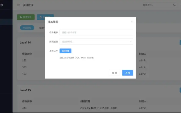
Task: Click admin in the 222 row
Action: [x=142, y=60]
